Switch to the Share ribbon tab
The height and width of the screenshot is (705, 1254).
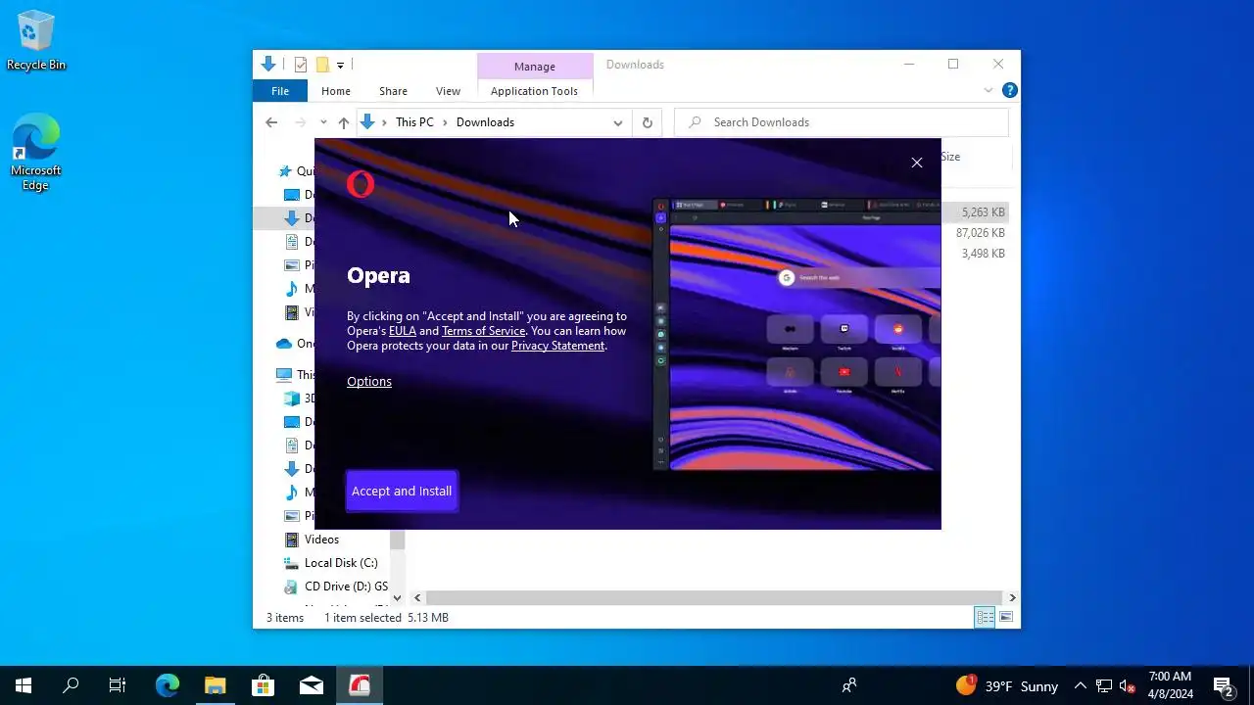(x=393, y=91)
